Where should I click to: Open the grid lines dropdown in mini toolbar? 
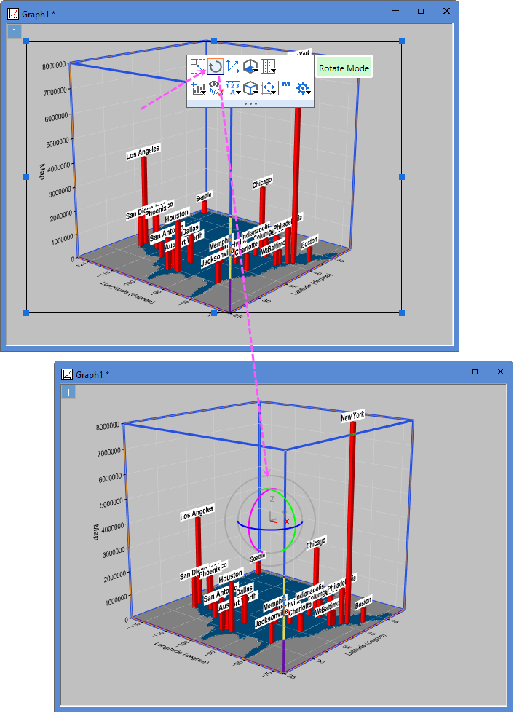(268, 67)
